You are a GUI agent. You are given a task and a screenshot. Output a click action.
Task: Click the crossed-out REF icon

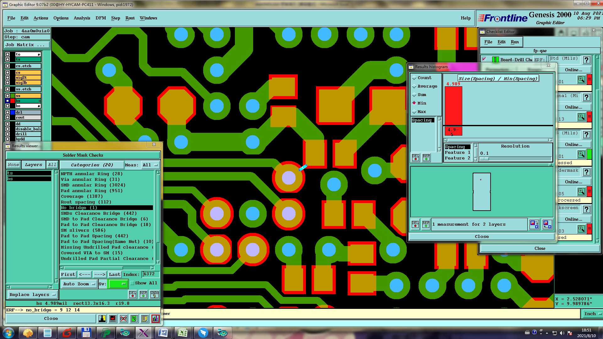click(x=123, y=319)
